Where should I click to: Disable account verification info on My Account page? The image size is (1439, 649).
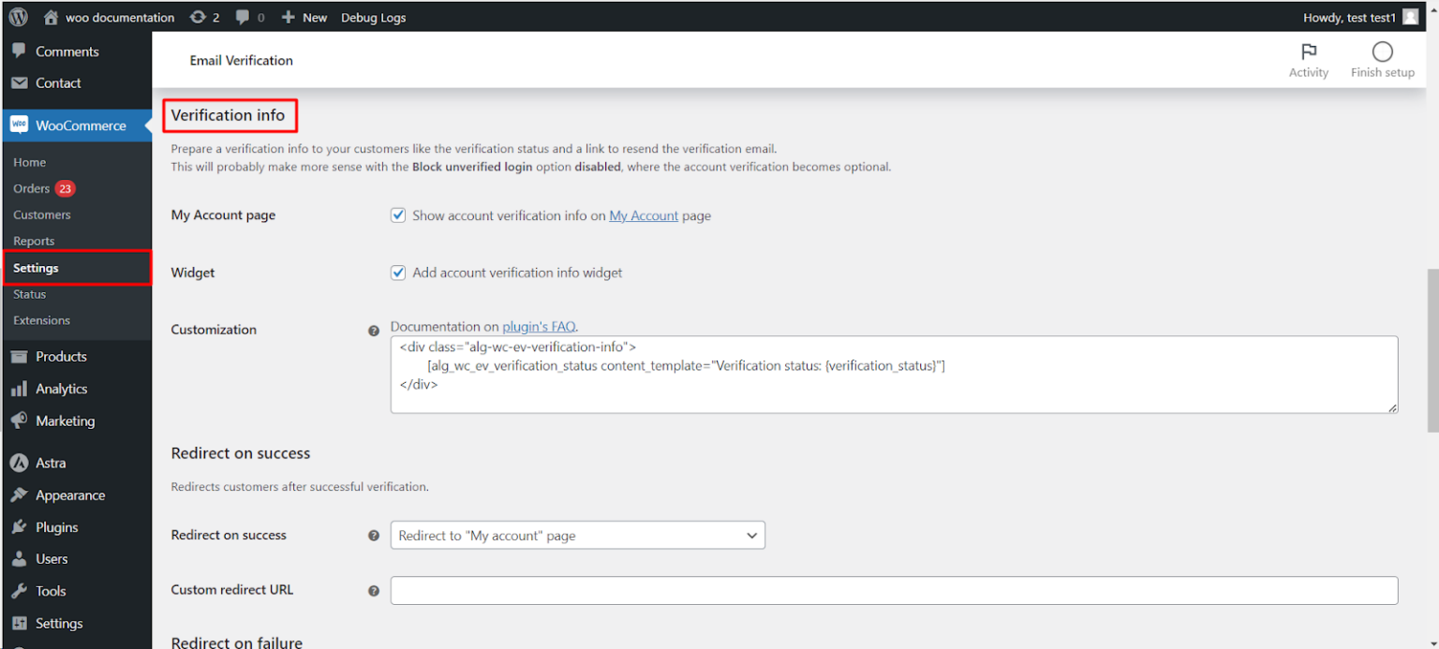click(x=398, y=214)
